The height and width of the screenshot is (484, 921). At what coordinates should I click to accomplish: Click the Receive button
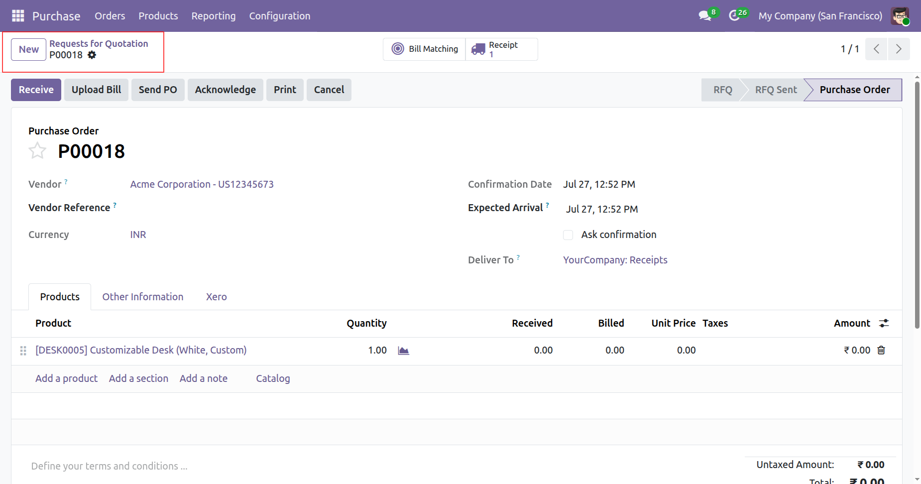[x=36, y=90]
